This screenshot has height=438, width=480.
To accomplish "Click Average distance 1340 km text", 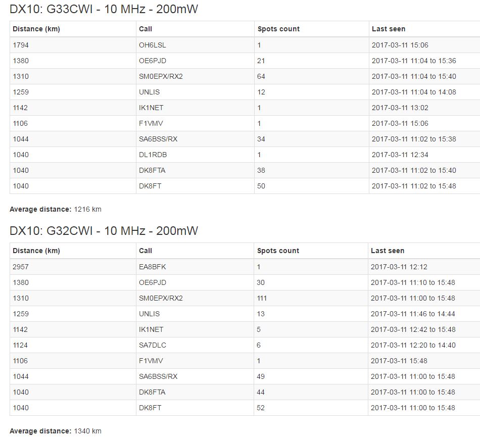I will (x=56, y=431).
